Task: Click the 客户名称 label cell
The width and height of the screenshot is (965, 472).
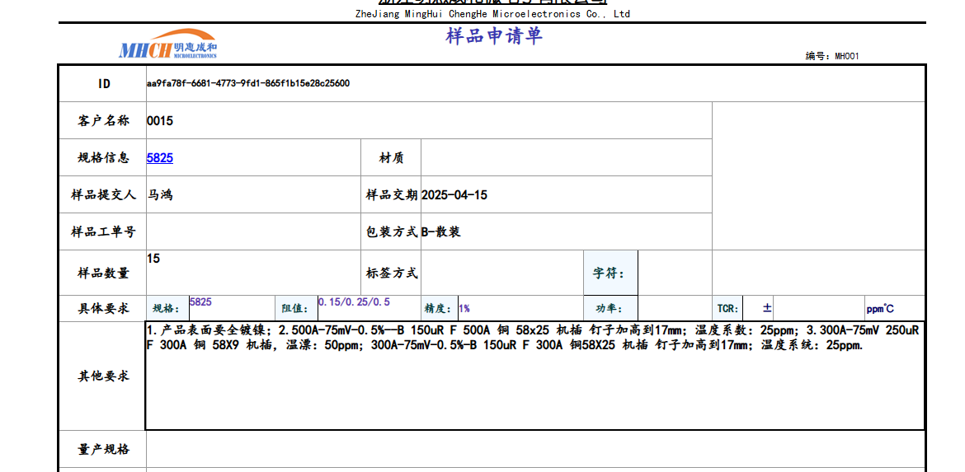Action: pos(103,120)
